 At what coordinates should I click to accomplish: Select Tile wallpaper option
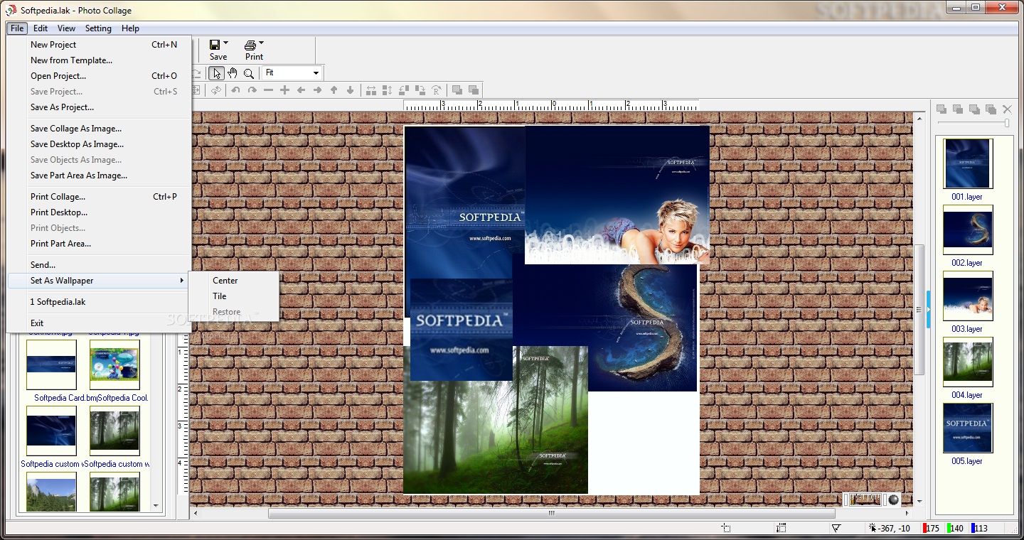pos(233,296)
